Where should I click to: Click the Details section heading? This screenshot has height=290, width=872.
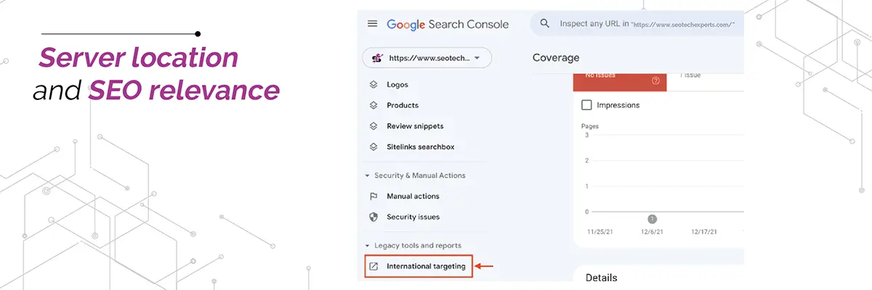601,278
